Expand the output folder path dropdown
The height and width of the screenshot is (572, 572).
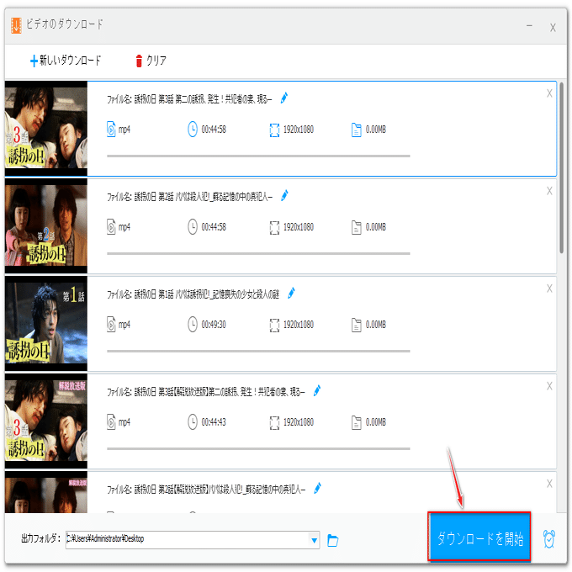[314, 540]
